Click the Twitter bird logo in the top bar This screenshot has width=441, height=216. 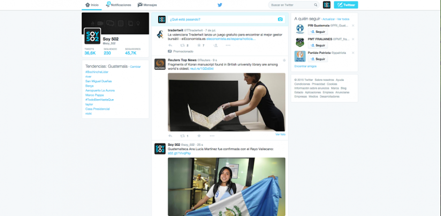point(220,5)
